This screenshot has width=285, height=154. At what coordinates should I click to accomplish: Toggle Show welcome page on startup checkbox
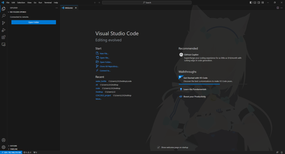coord(159,147)
